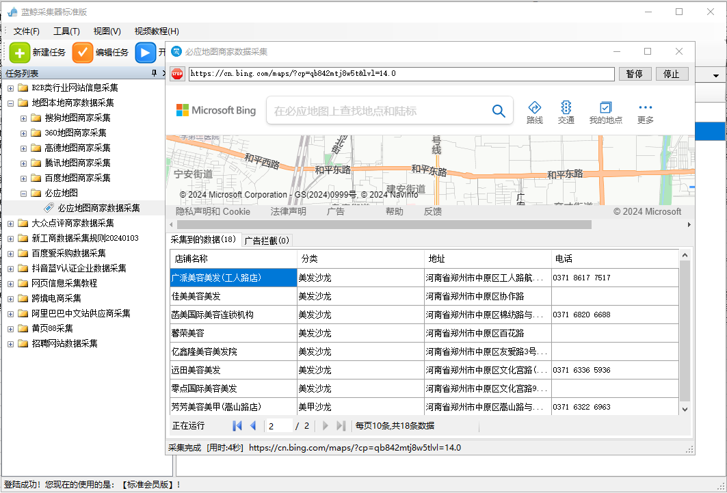The width and height of the screenshot is (727, 493).
Task: Expand the 百度爱采购数据采集 node
Action: (11, 254)
